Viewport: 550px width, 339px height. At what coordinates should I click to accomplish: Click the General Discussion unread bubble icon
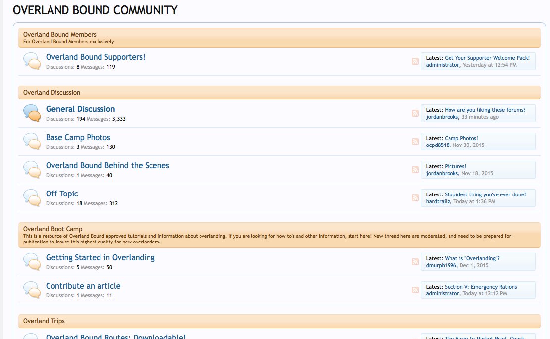tap(32, 113)
